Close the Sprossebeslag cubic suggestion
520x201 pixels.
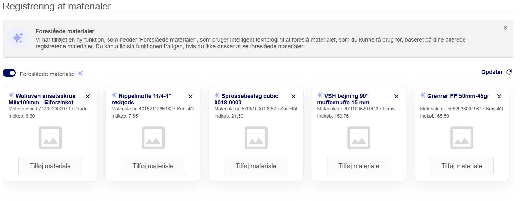(293, 96)
